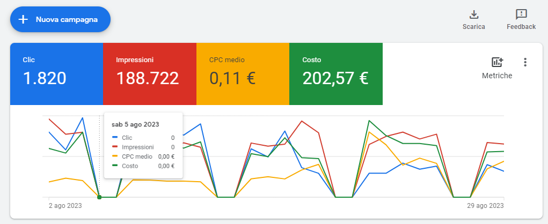
Task: Click the blue Clic legend marker in tooltip
Action: click(x=115, y=138)
